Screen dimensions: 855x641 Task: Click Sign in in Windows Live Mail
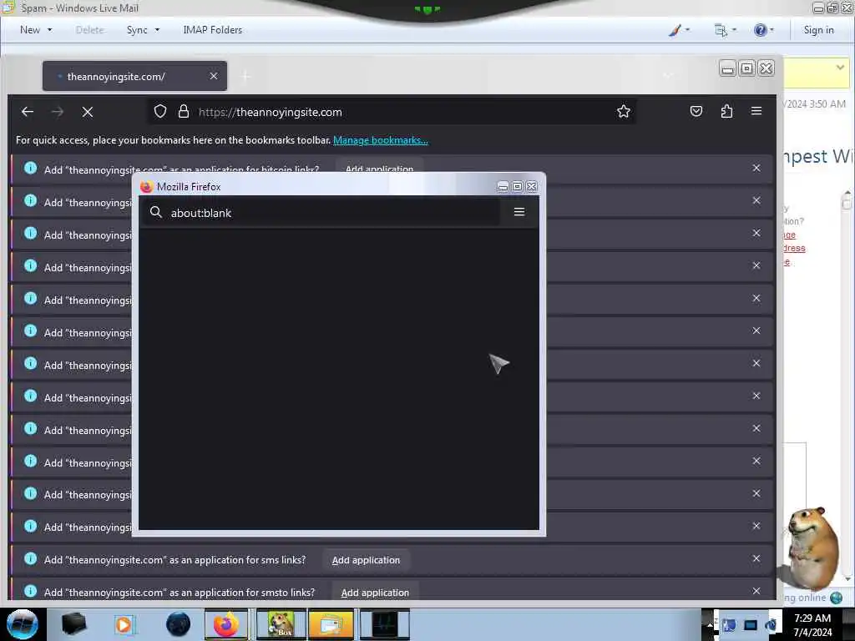(x=818, y=30)
